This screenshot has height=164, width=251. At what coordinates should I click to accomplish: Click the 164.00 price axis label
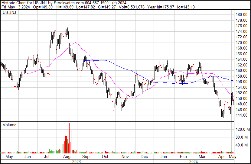242,59
